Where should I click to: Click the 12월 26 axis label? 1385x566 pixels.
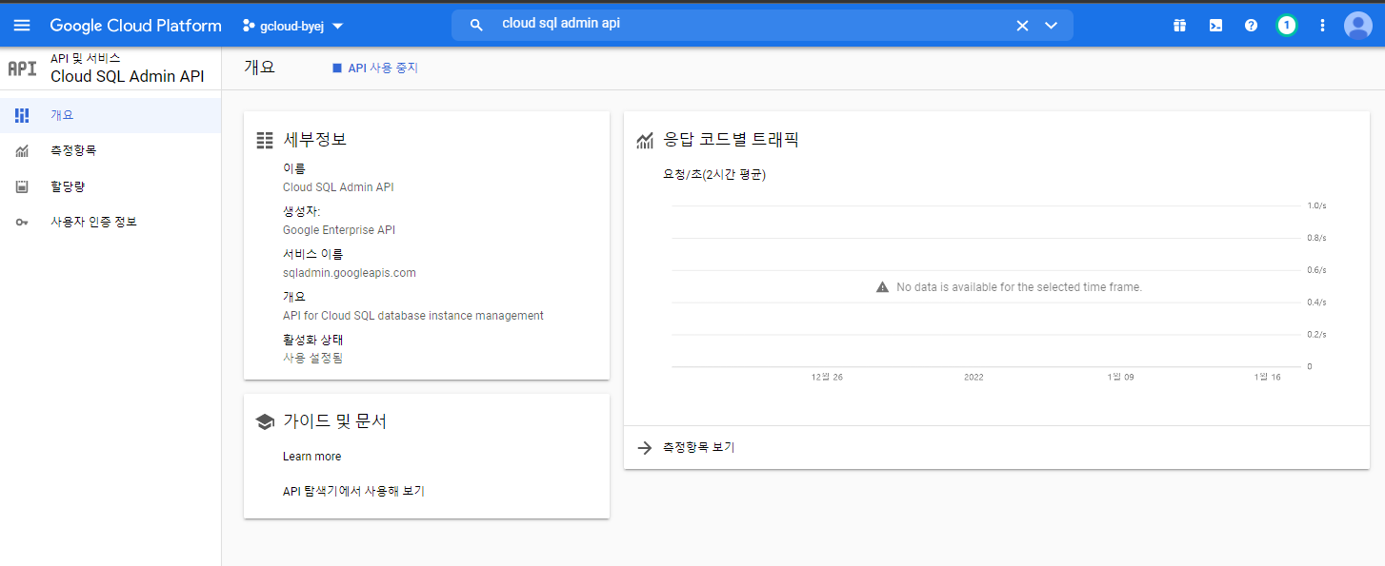827,378
